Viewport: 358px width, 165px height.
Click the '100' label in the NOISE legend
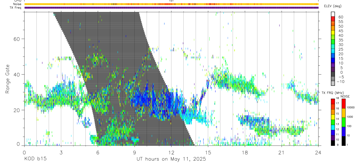pos(349,126)
